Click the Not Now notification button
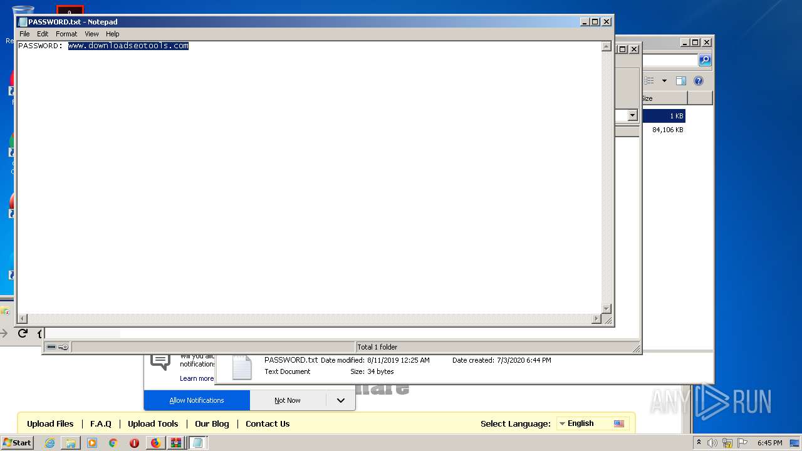802x451 pixels. 288,400
